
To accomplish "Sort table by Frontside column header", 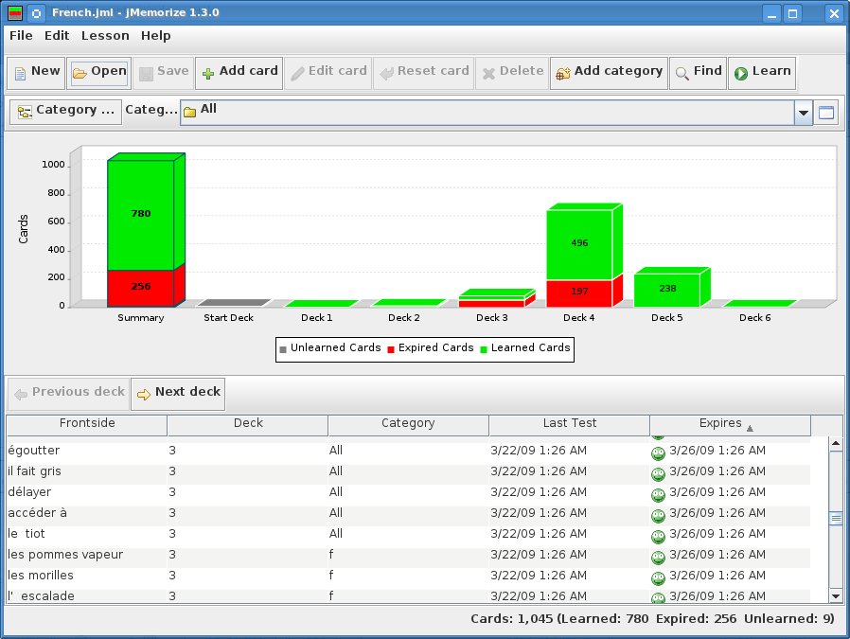I will (x=87, y=425).
